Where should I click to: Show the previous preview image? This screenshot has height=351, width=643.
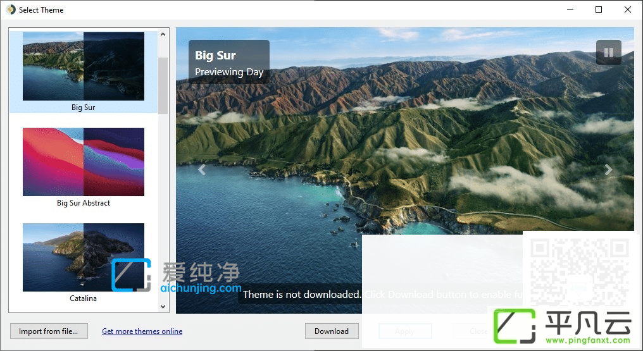pyautogui.click(x=201, y=169)
